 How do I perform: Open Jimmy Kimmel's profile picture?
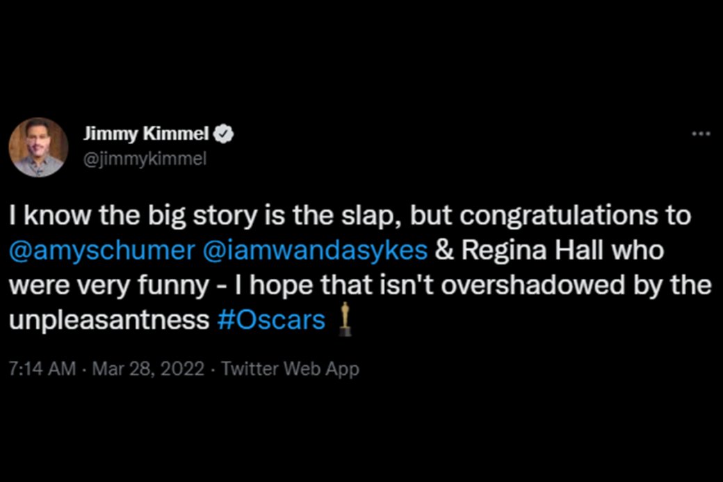click(38, 147)
